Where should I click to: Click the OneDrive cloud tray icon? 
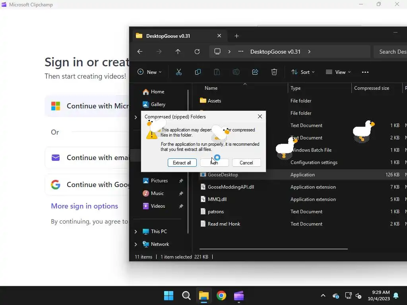335,295
